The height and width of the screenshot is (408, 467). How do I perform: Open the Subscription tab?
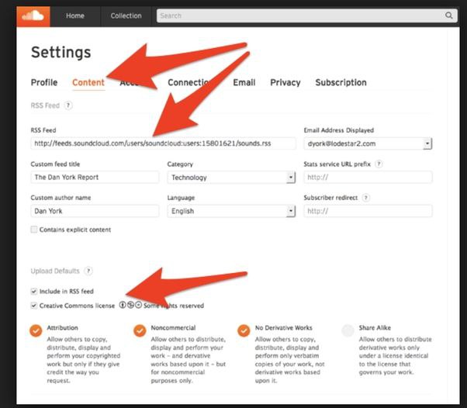pos(341,82)
